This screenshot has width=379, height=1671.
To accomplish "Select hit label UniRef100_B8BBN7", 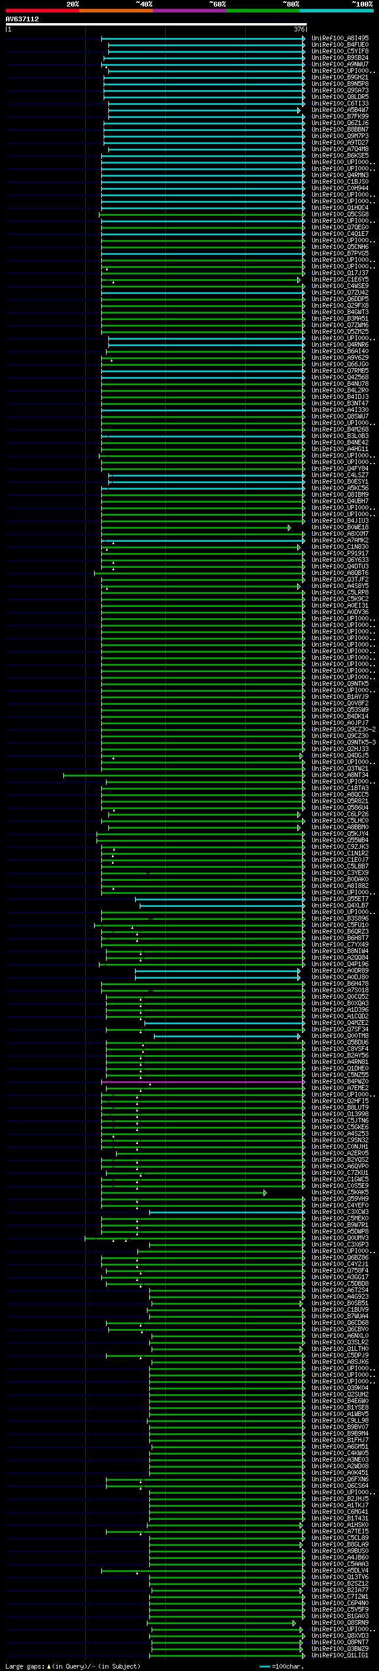I will (340, 130).
